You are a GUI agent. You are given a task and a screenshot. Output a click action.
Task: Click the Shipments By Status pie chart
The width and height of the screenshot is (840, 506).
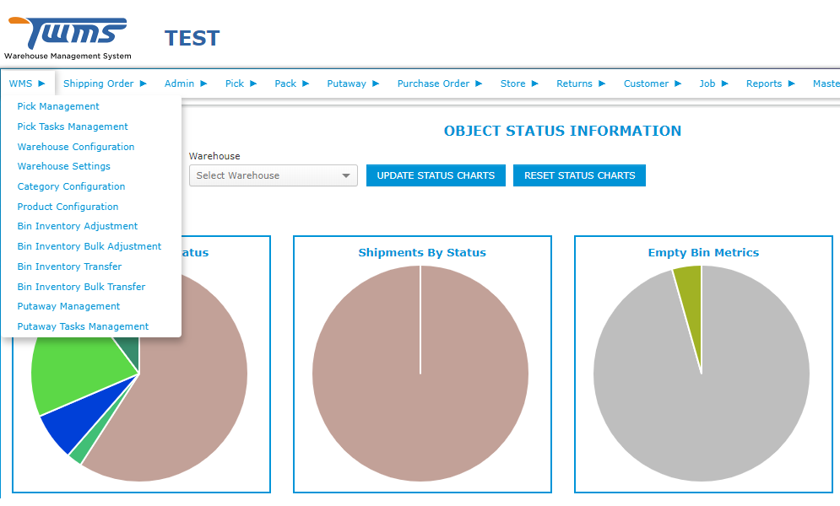pyautogui.click(x=421, y=374)
